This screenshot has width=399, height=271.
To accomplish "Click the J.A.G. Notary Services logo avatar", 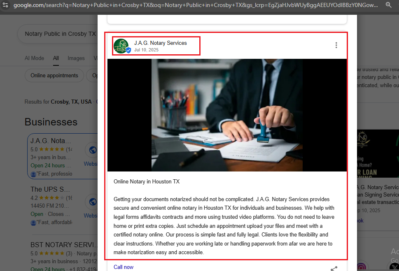I will coord(121,46).
